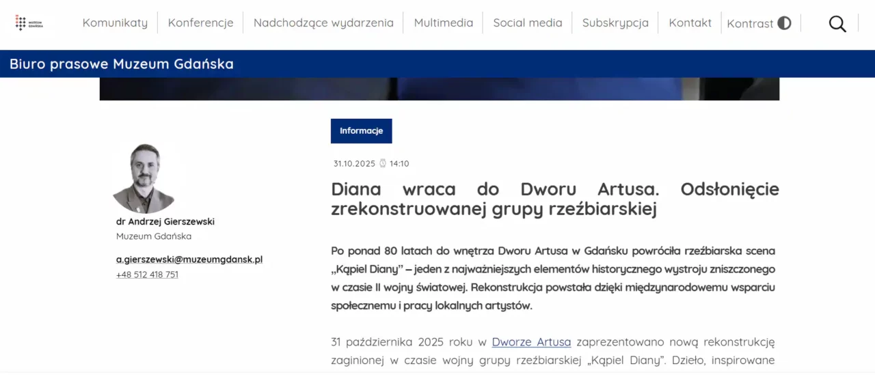This screenshot has width=875, height=379.
Task: Click the article header image strip
Action: (x=439, y=89)
